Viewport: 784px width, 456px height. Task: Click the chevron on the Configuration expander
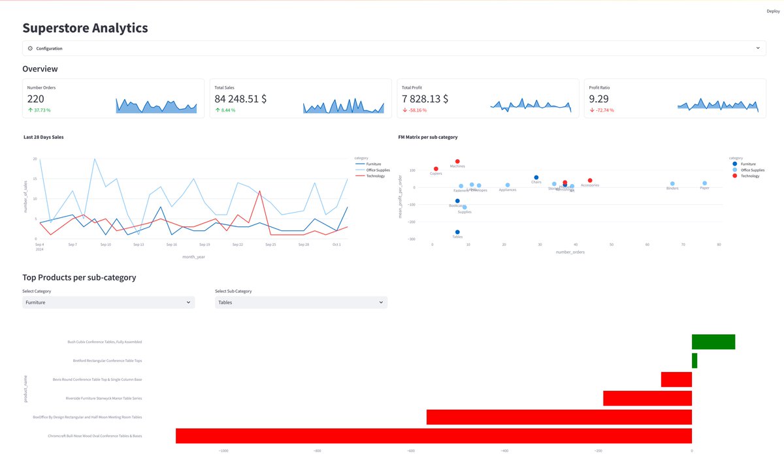coord(758,48)
